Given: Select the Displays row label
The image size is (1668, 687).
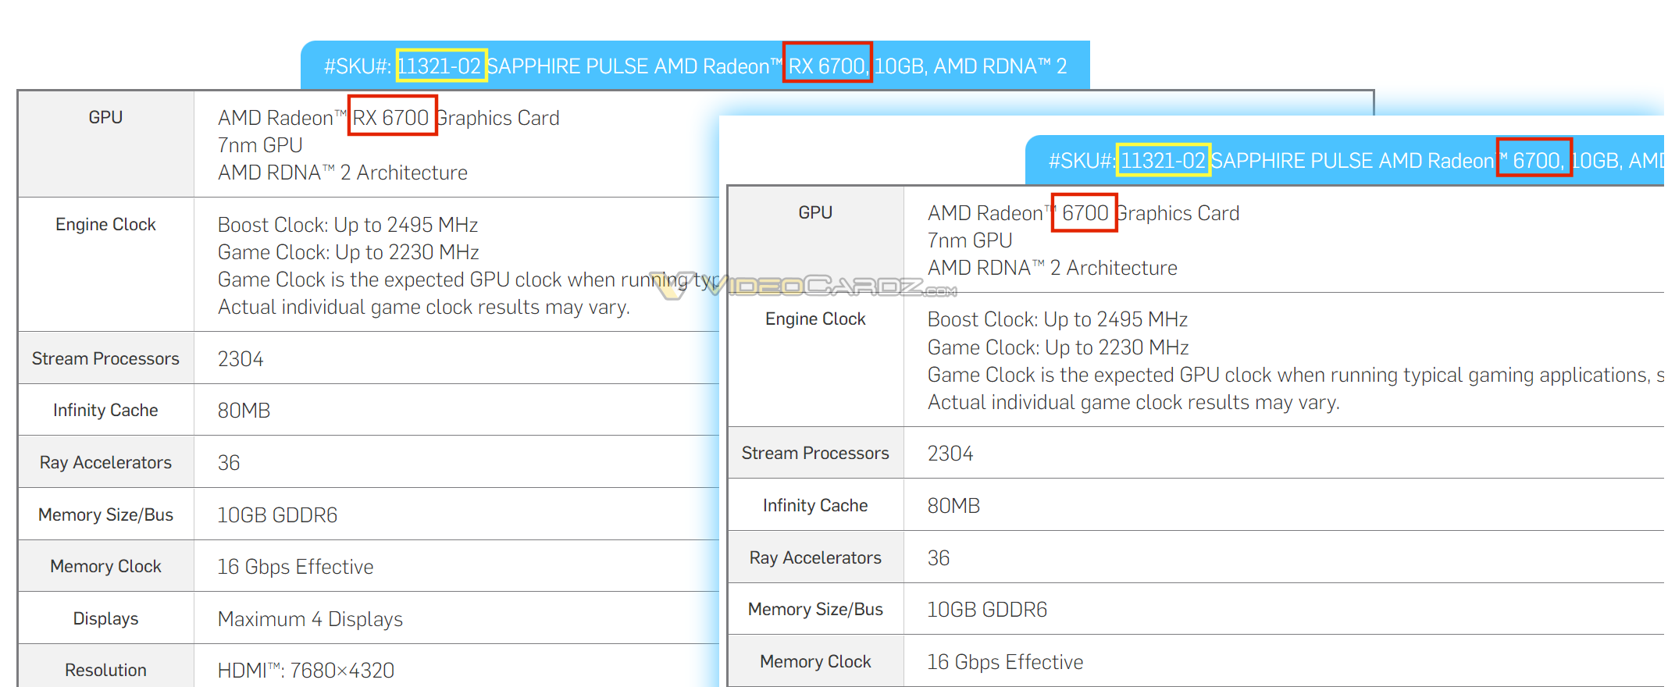Looking at the screenshot, I should 105,618.
